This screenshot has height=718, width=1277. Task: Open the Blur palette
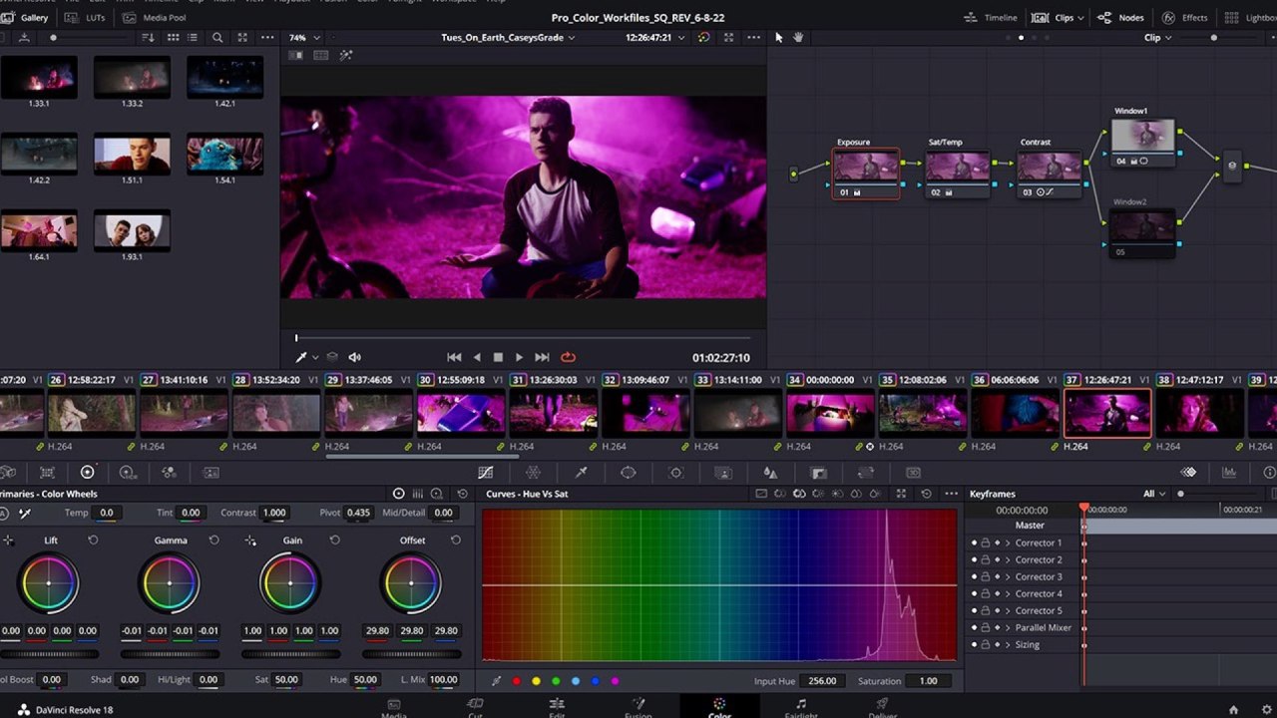pyautogui.click(x=770, y=473)
